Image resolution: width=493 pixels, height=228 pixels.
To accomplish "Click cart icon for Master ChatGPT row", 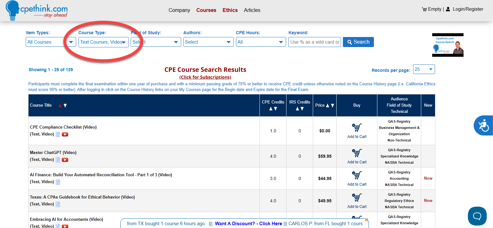I will tap(357, 153).
